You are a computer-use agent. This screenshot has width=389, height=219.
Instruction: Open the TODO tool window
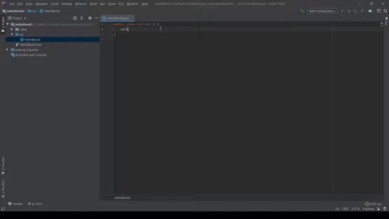pos(35,204)
